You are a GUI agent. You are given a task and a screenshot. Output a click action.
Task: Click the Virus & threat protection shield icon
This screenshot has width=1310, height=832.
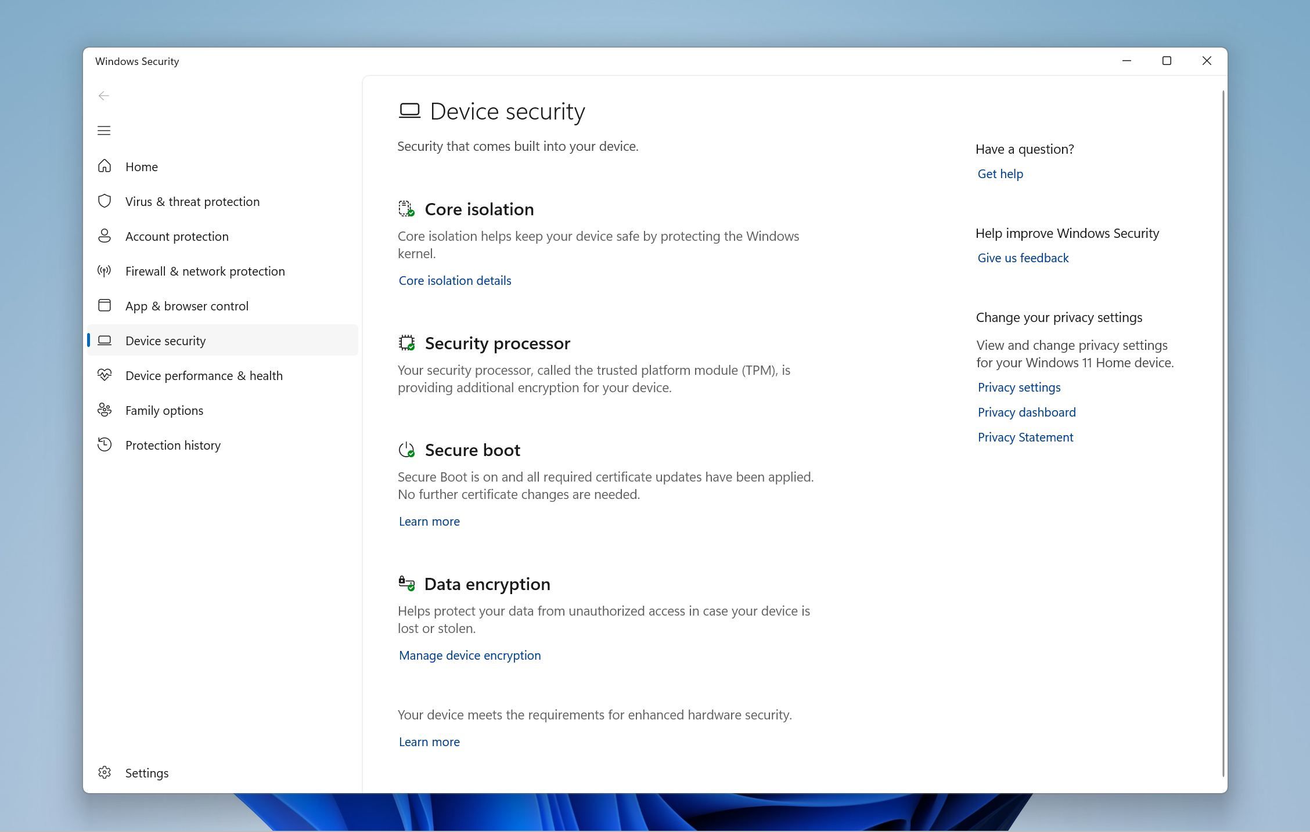[x=105, y=201]
